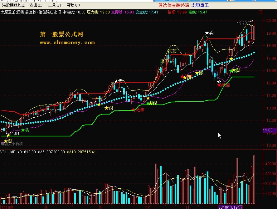Screen dimensions: 277x209
Task: Click the magenta 支撑线: 16.93 value
Action: pos(123,12)
